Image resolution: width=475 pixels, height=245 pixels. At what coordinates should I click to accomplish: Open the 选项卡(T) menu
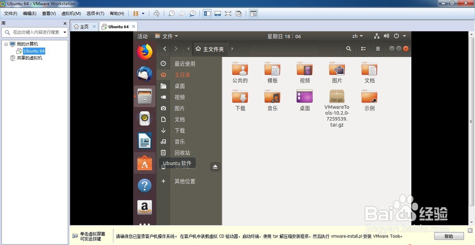click(x=95, y=14)
